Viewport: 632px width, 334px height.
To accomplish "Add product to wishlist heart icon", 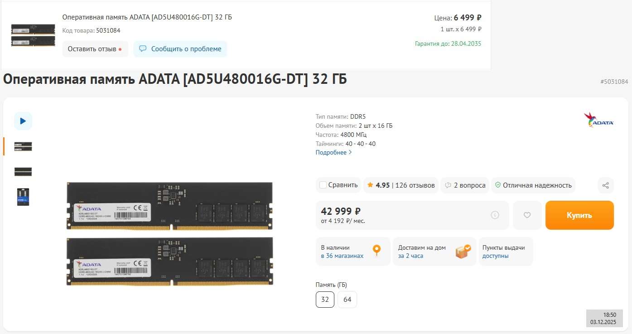I will pos(527,215).
